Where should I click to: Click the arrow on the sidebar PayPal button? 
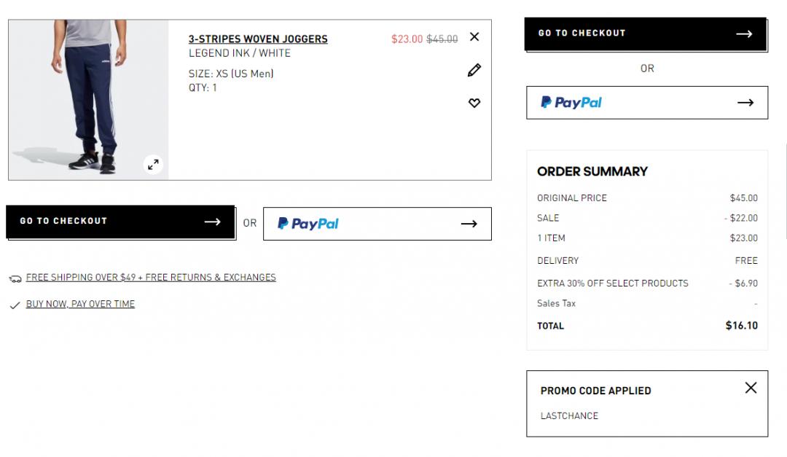click(x=745, y=103)
